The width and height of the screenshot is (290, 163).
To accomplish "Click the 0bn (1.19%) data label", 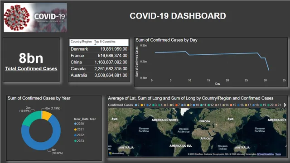I will click(53, 109).
